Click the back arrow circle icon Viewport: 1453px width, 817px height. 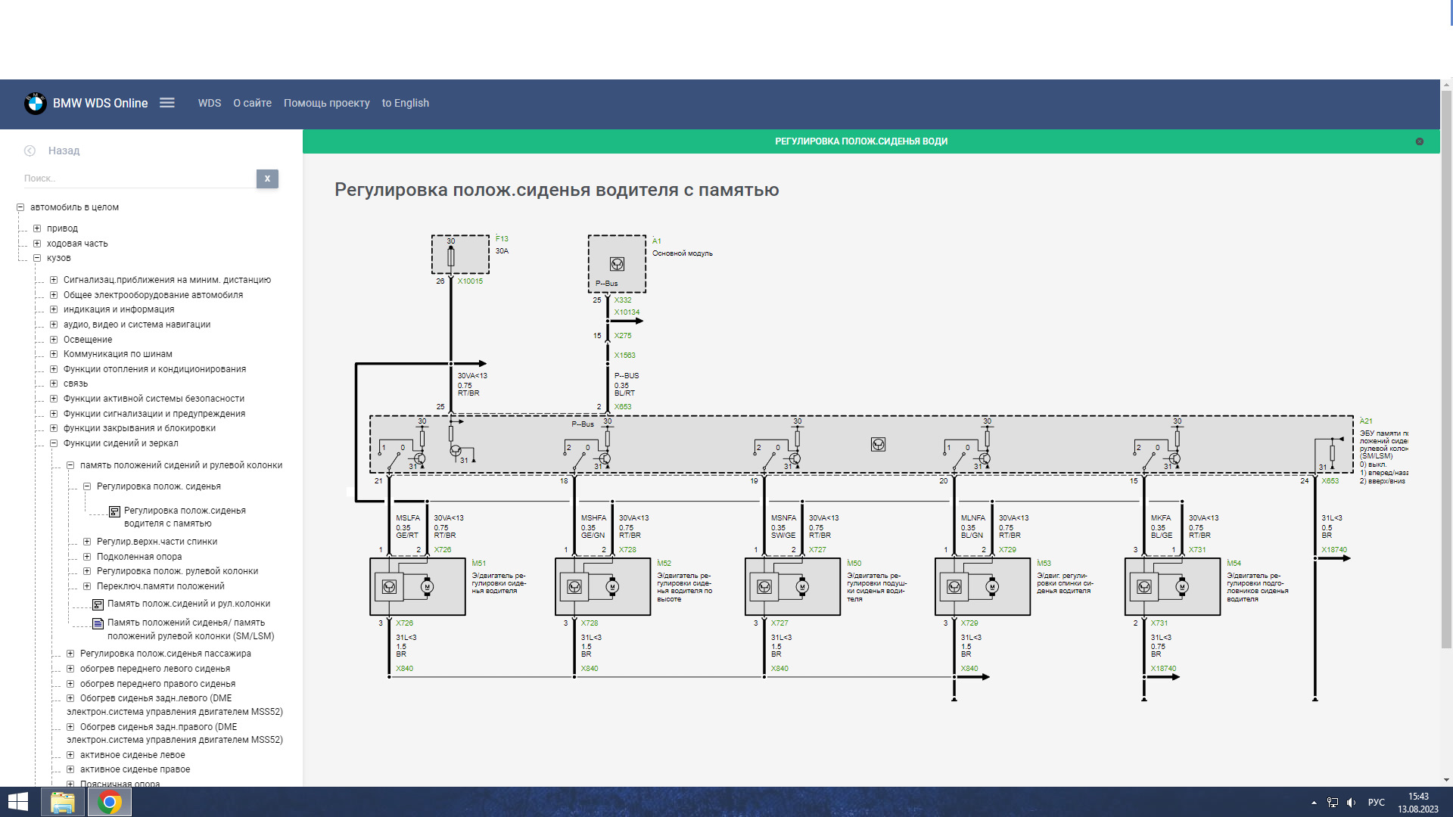pyautogui.click(x=30, y=151)
